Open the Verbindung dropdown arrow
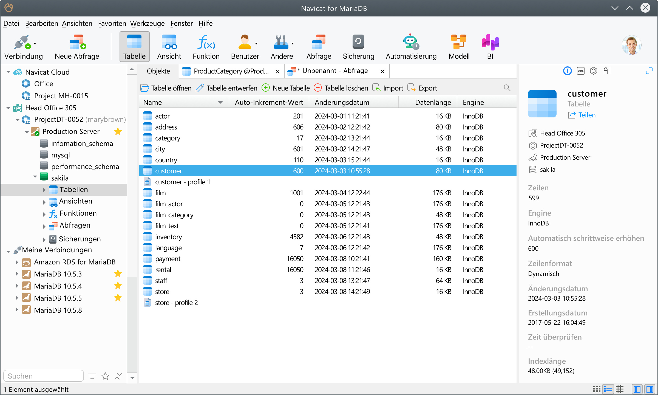The image size is (658, 395). click(x=35, y=44)
